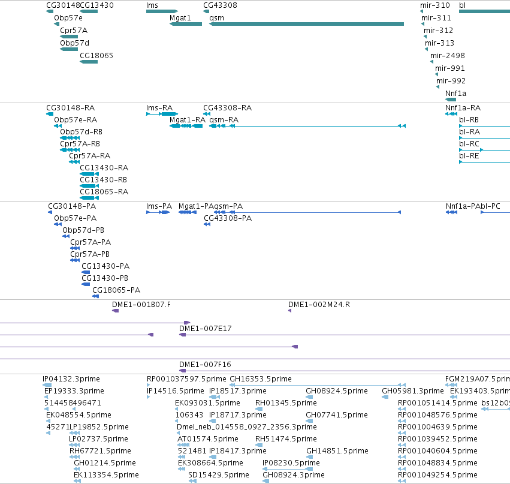The height and width of the screenshot is (484, 510).
Task: Click the Obp57d gene label
Action: pos(74,43)
